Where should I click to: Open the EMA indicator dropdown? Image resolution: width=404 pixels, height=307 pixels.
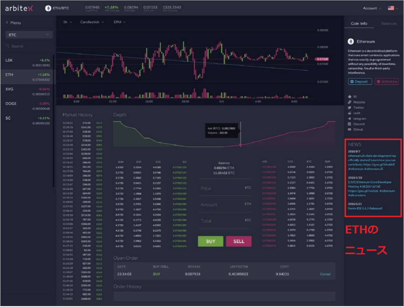tap(120, 22)
